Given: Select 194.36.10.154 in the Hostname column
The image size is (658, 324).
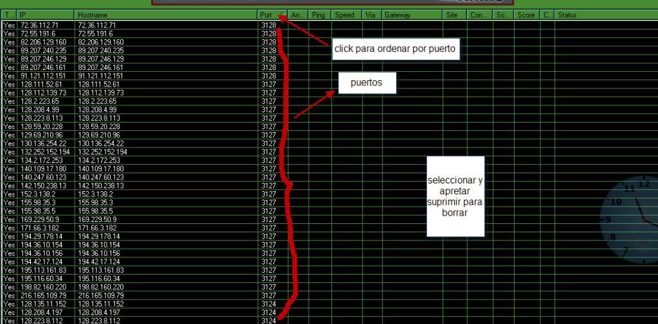Looking at the screenshot, I should point(98,245).
